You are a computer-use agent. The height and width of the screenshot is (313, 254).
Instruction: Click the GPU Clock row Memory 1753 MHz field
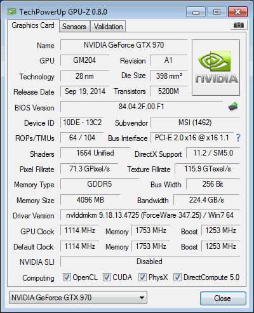(x=150, y=230)
